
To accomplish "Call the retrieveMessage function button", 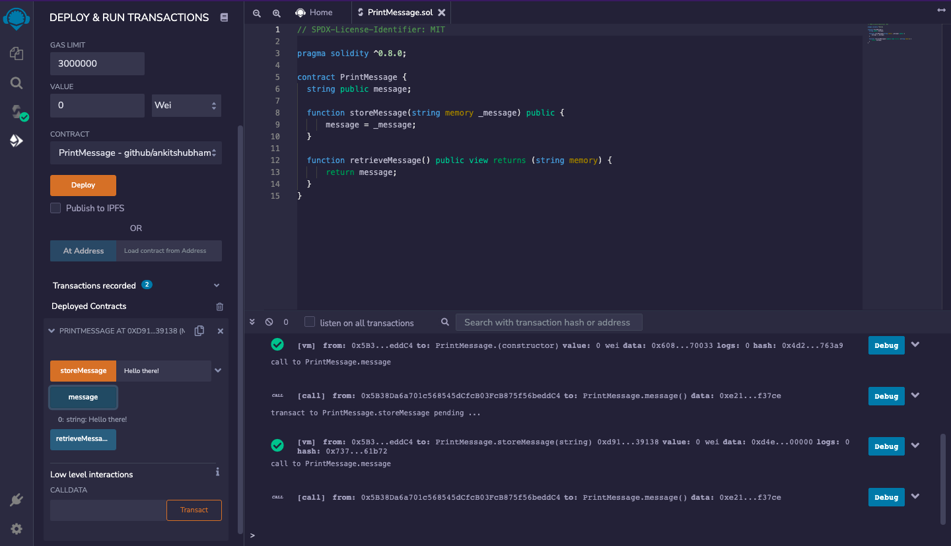I will click(x=83, y=439).
